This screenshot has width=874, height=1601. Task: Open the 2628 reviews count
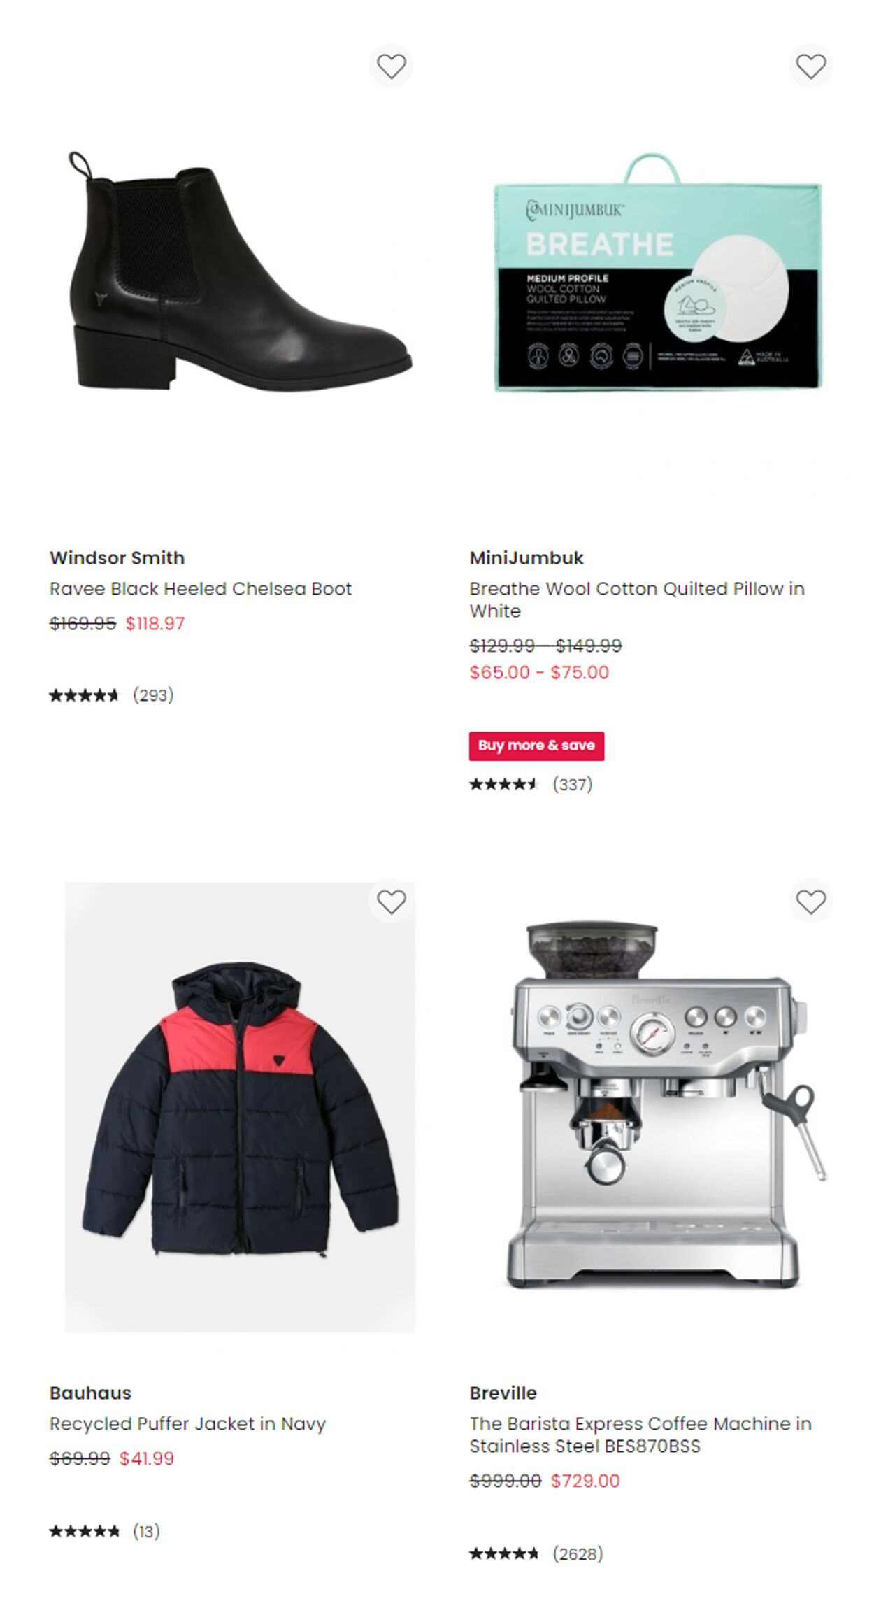click(x=578, y=1553)
